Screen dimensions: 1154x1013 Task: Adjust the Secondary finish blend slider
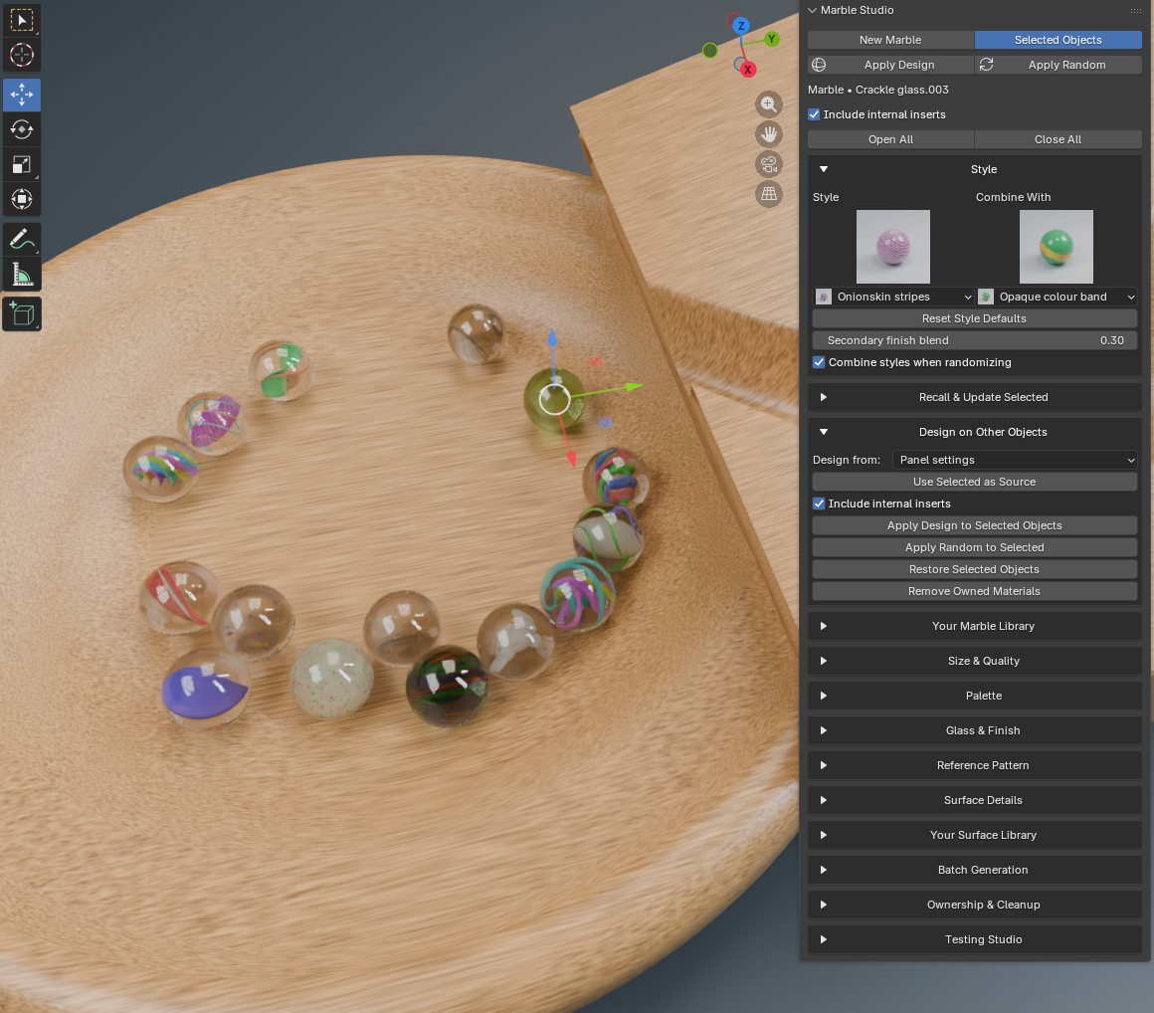pos(974,340)
